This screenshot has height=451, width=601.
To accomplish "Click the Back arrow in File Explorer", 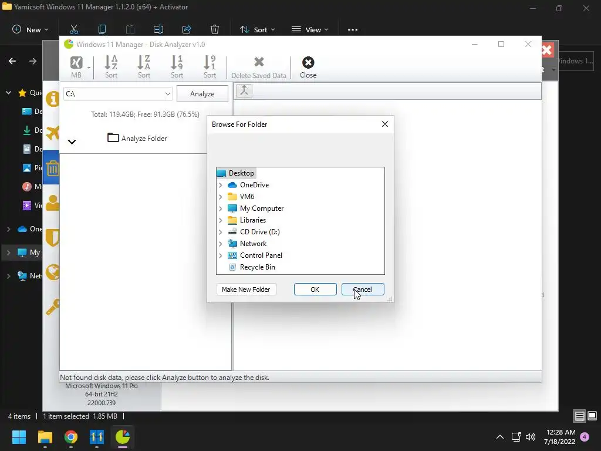I will [12, 61].
